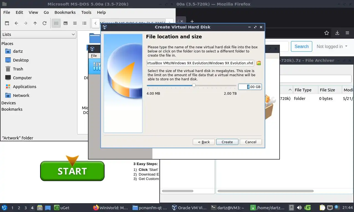Expand the Lists side pane dropdown
This screenshot has height=212, width=354.
point(38,35)
